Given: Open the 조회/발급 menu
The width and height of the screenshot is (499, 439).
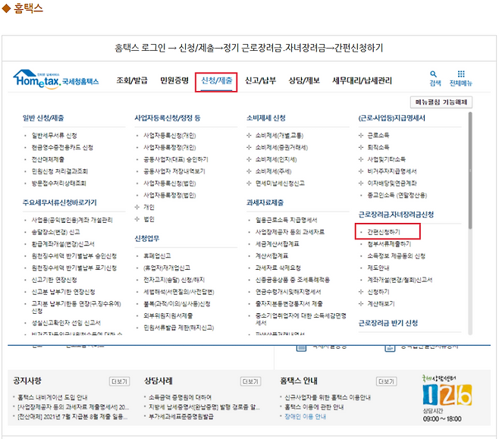Looking at the screenshot, I should [x=132, y=80].
